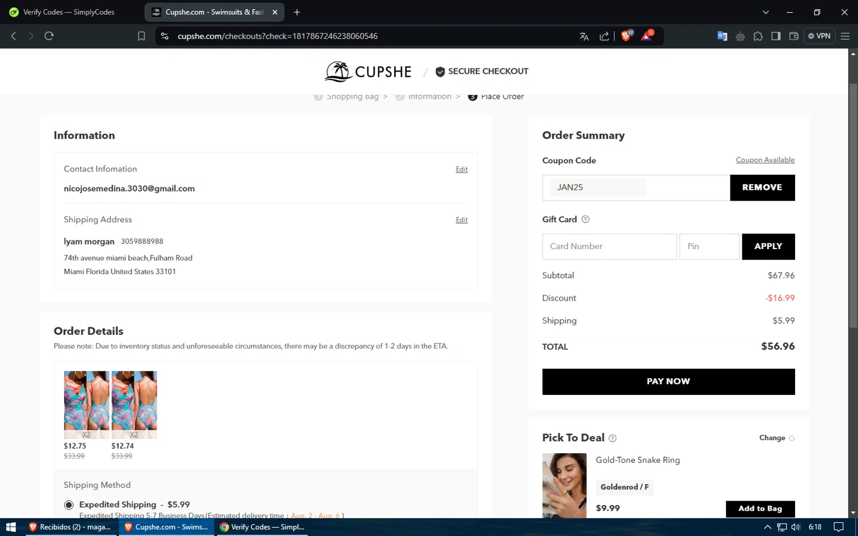Go to Shopping Bag breadcrumb step
Screen dimensions: 858x536
click(x=352, y=97)
